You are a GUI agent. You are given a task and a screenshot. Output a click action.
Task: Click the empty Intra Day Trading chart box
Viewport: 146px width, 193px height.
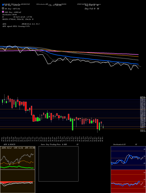click(x=58, y=164)
